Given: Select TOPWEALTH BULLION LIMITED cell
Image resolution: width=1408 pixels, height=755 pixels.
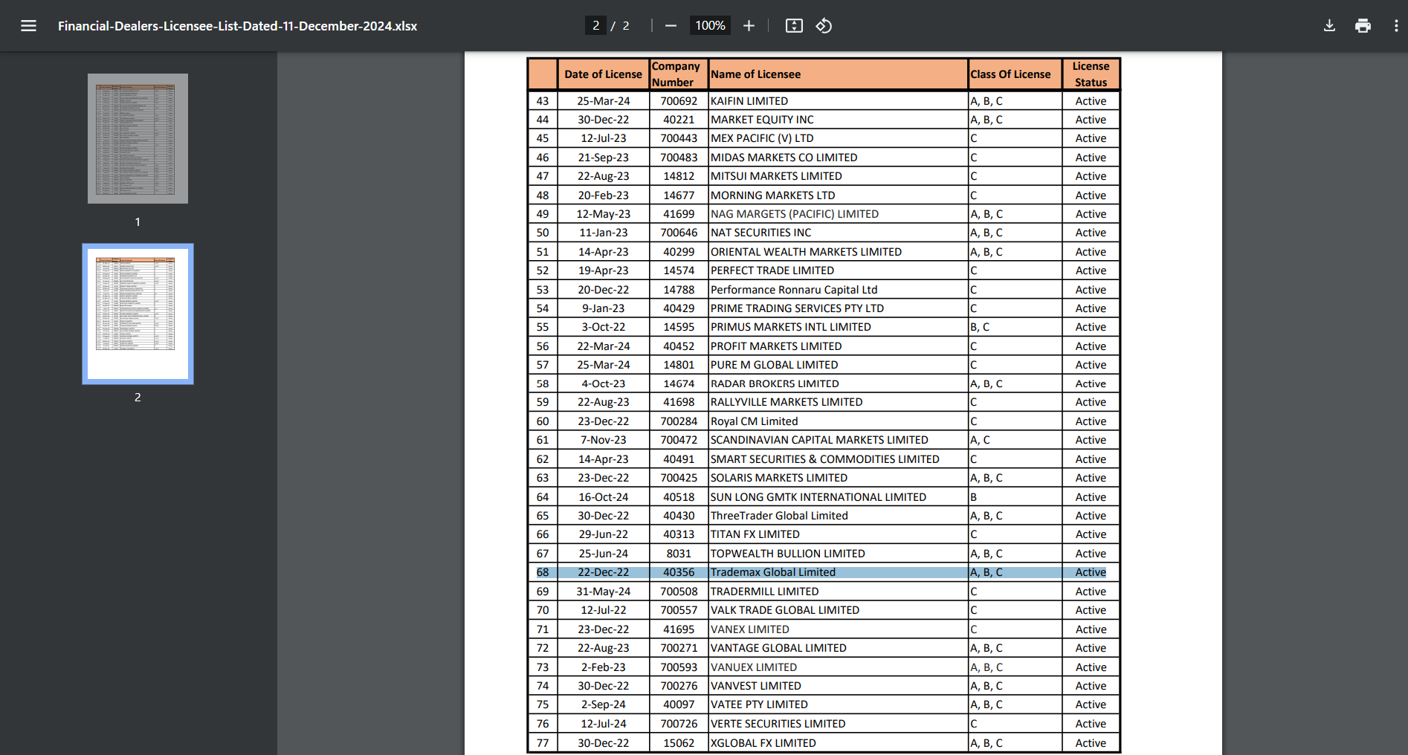Looking at the screenshot, I should [838, 554].
